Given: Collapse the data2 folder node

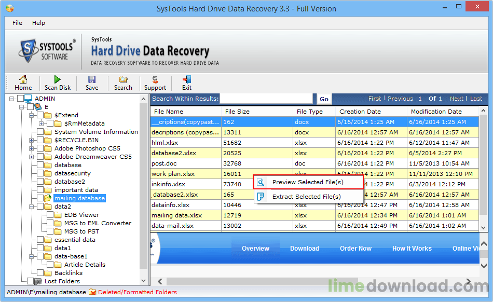Looking at the screenshot, I should [32, 207].
